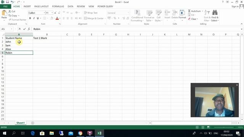
Task: Click the Paste clipboard icon
Action: (4, 13)
